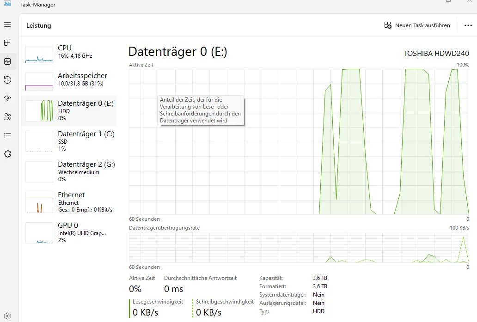Open the Users page icon
Screen dimensions: 477x322
click(x=7, y=117)
